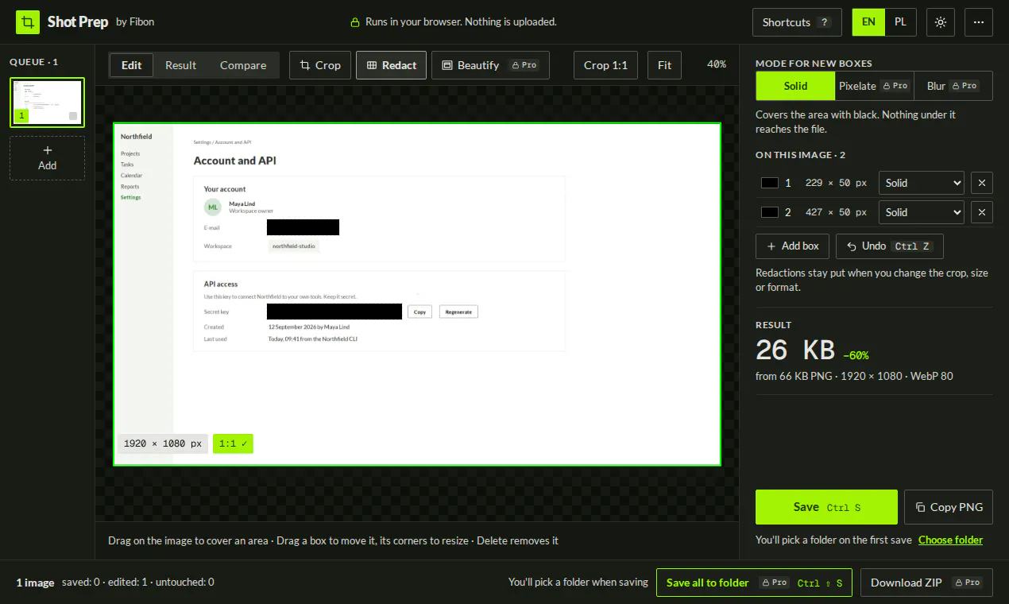The width and height of the screenshot is (1009, 604).
Task: Select queue thumbnail image 1
Action: [x=47, y=103]
